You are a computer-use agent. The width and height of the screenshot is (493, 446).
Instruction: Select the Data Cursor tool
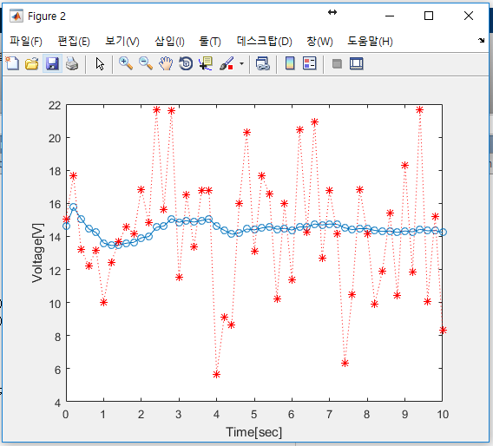206,64
